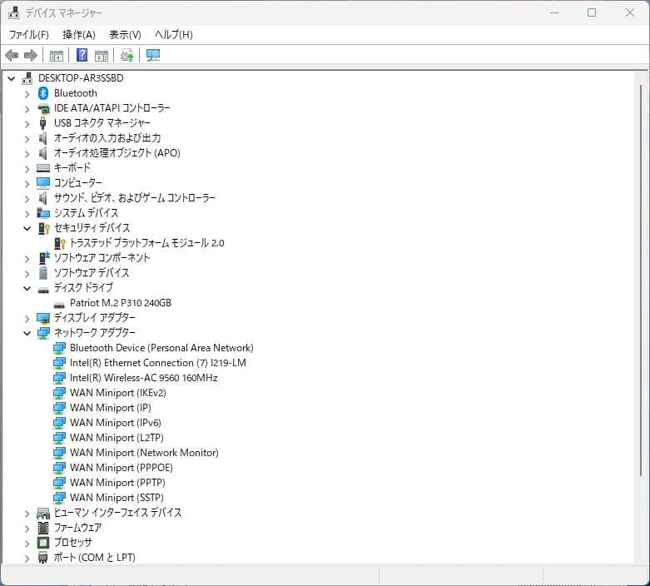Select WAN Miniport (PPPOE)

tap(121, 468)
